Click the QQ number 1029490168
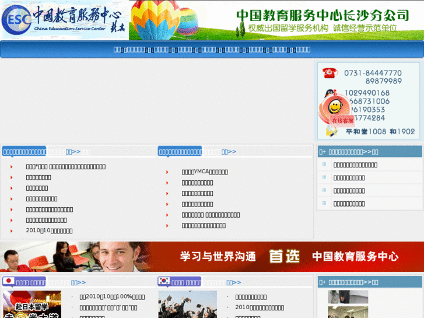This screenshot has width=424, height=318. point(367,93)
